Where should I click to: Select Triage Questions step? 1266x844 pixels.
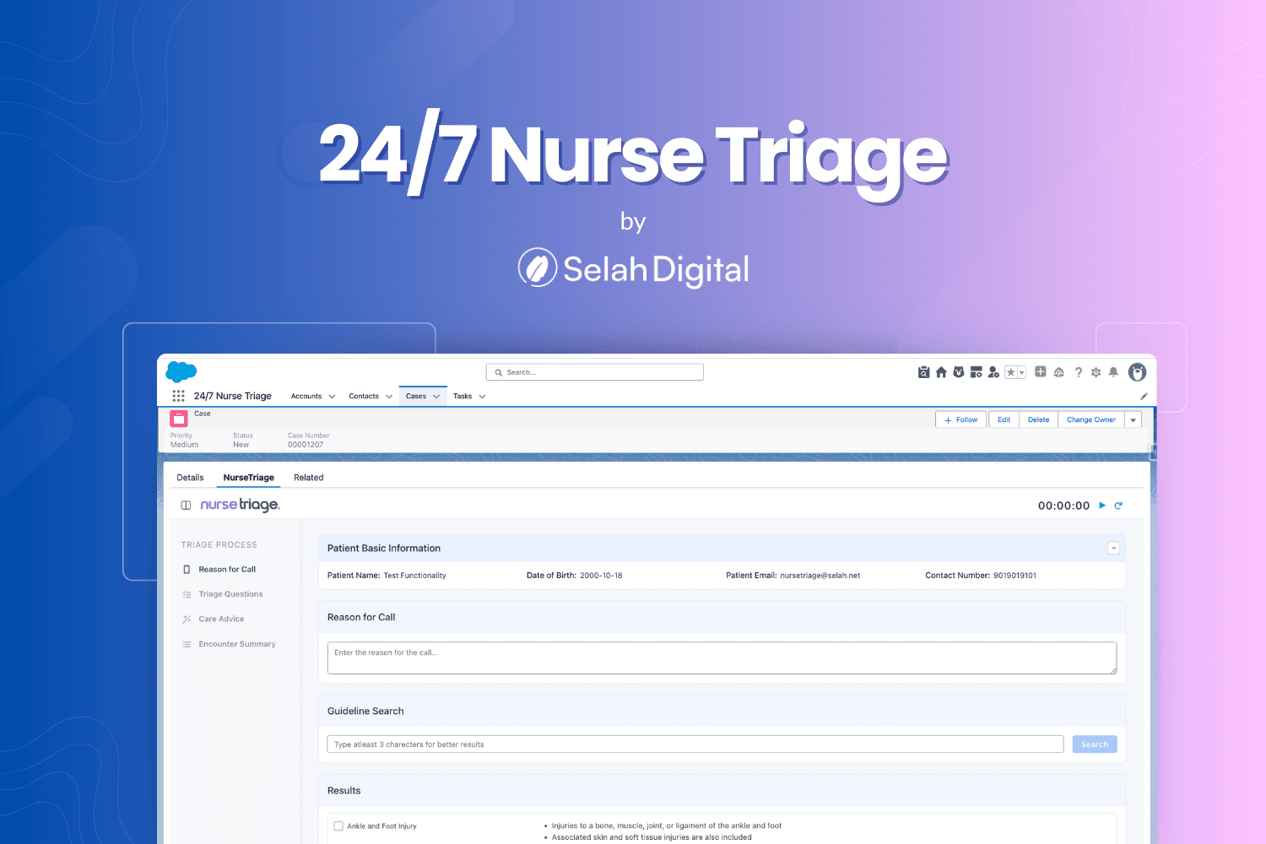(x=230, y=594)
